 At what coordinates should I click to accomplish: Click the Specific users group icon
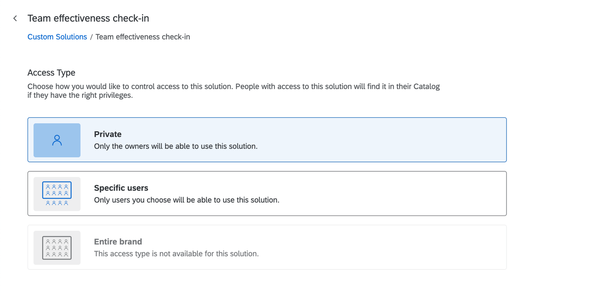[57, 194]
